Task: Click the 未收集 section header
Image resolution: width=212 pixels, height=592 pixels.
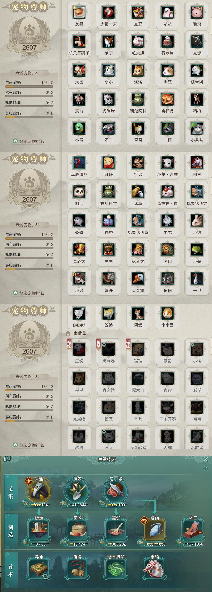Action: coord(80,333)
